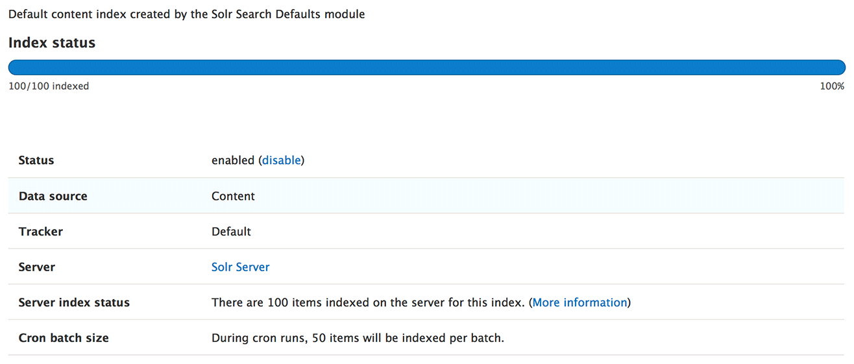Click the 'Data source' row label
This screenshot has width=854, height=364.
[x=53, y=196]
